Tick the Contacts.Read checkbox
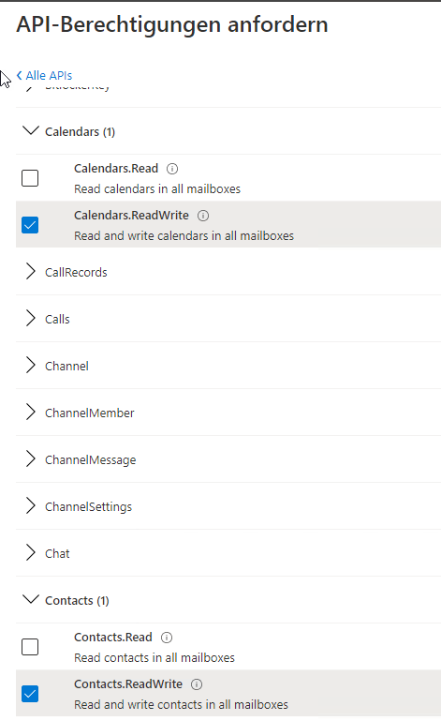The height and width of the screenshot is (721, 441). pos(30,647)
